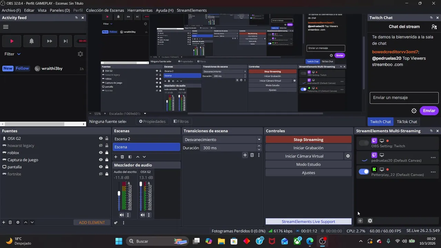Show hidden system tray icons chevron

(x=361, y=241)
